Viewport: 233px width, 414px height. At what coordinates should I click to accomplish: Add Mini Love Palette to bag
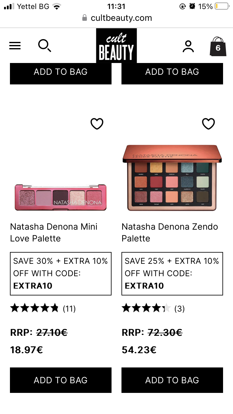pyautogui.click(x=61, y=380)
